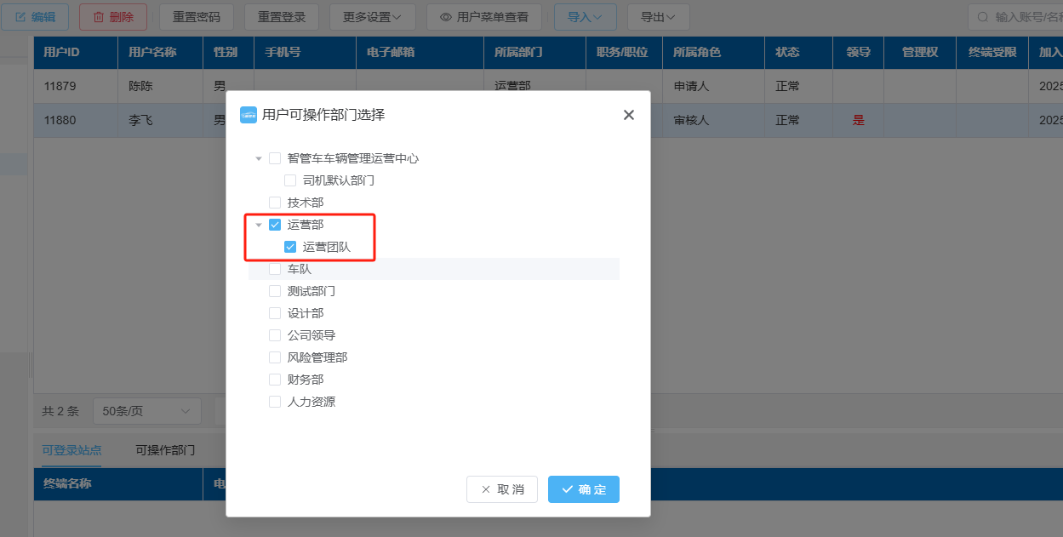The image size is (1063, 537).
Task: Click the eye icon on 用户菜单查看
Action: pyautogui.click(x=445, y=17)
